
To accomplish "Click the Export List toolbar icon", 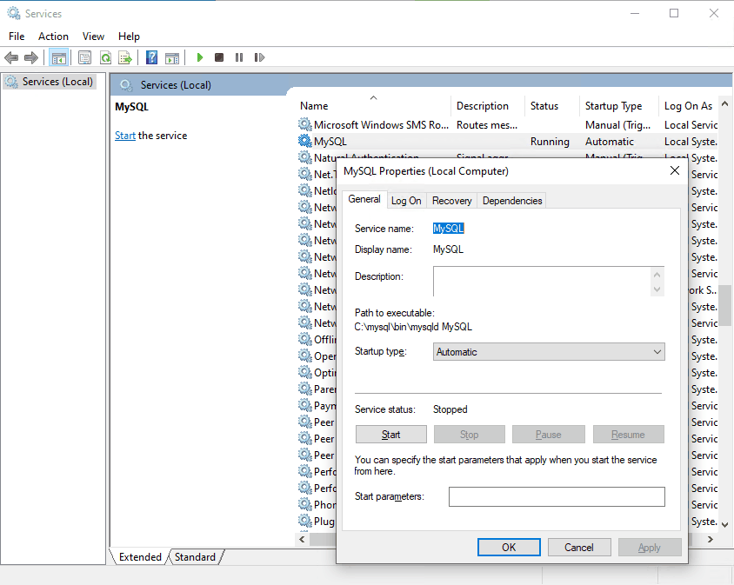I will point(125,57).
